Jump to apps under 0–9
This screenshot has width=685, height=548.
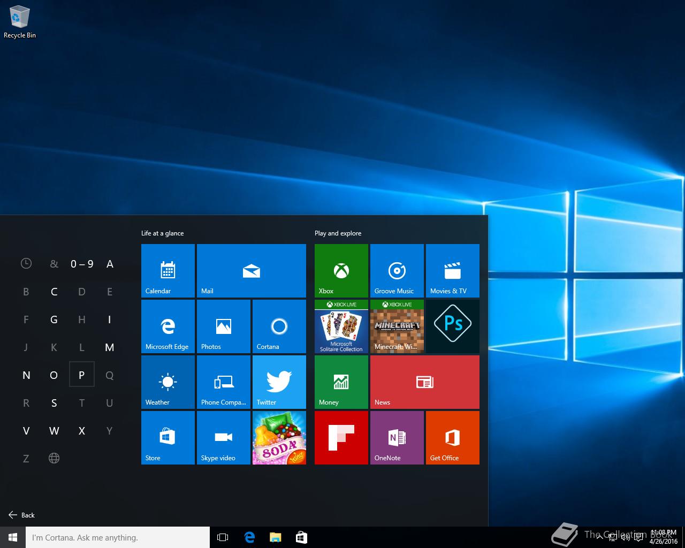point(82,263)
